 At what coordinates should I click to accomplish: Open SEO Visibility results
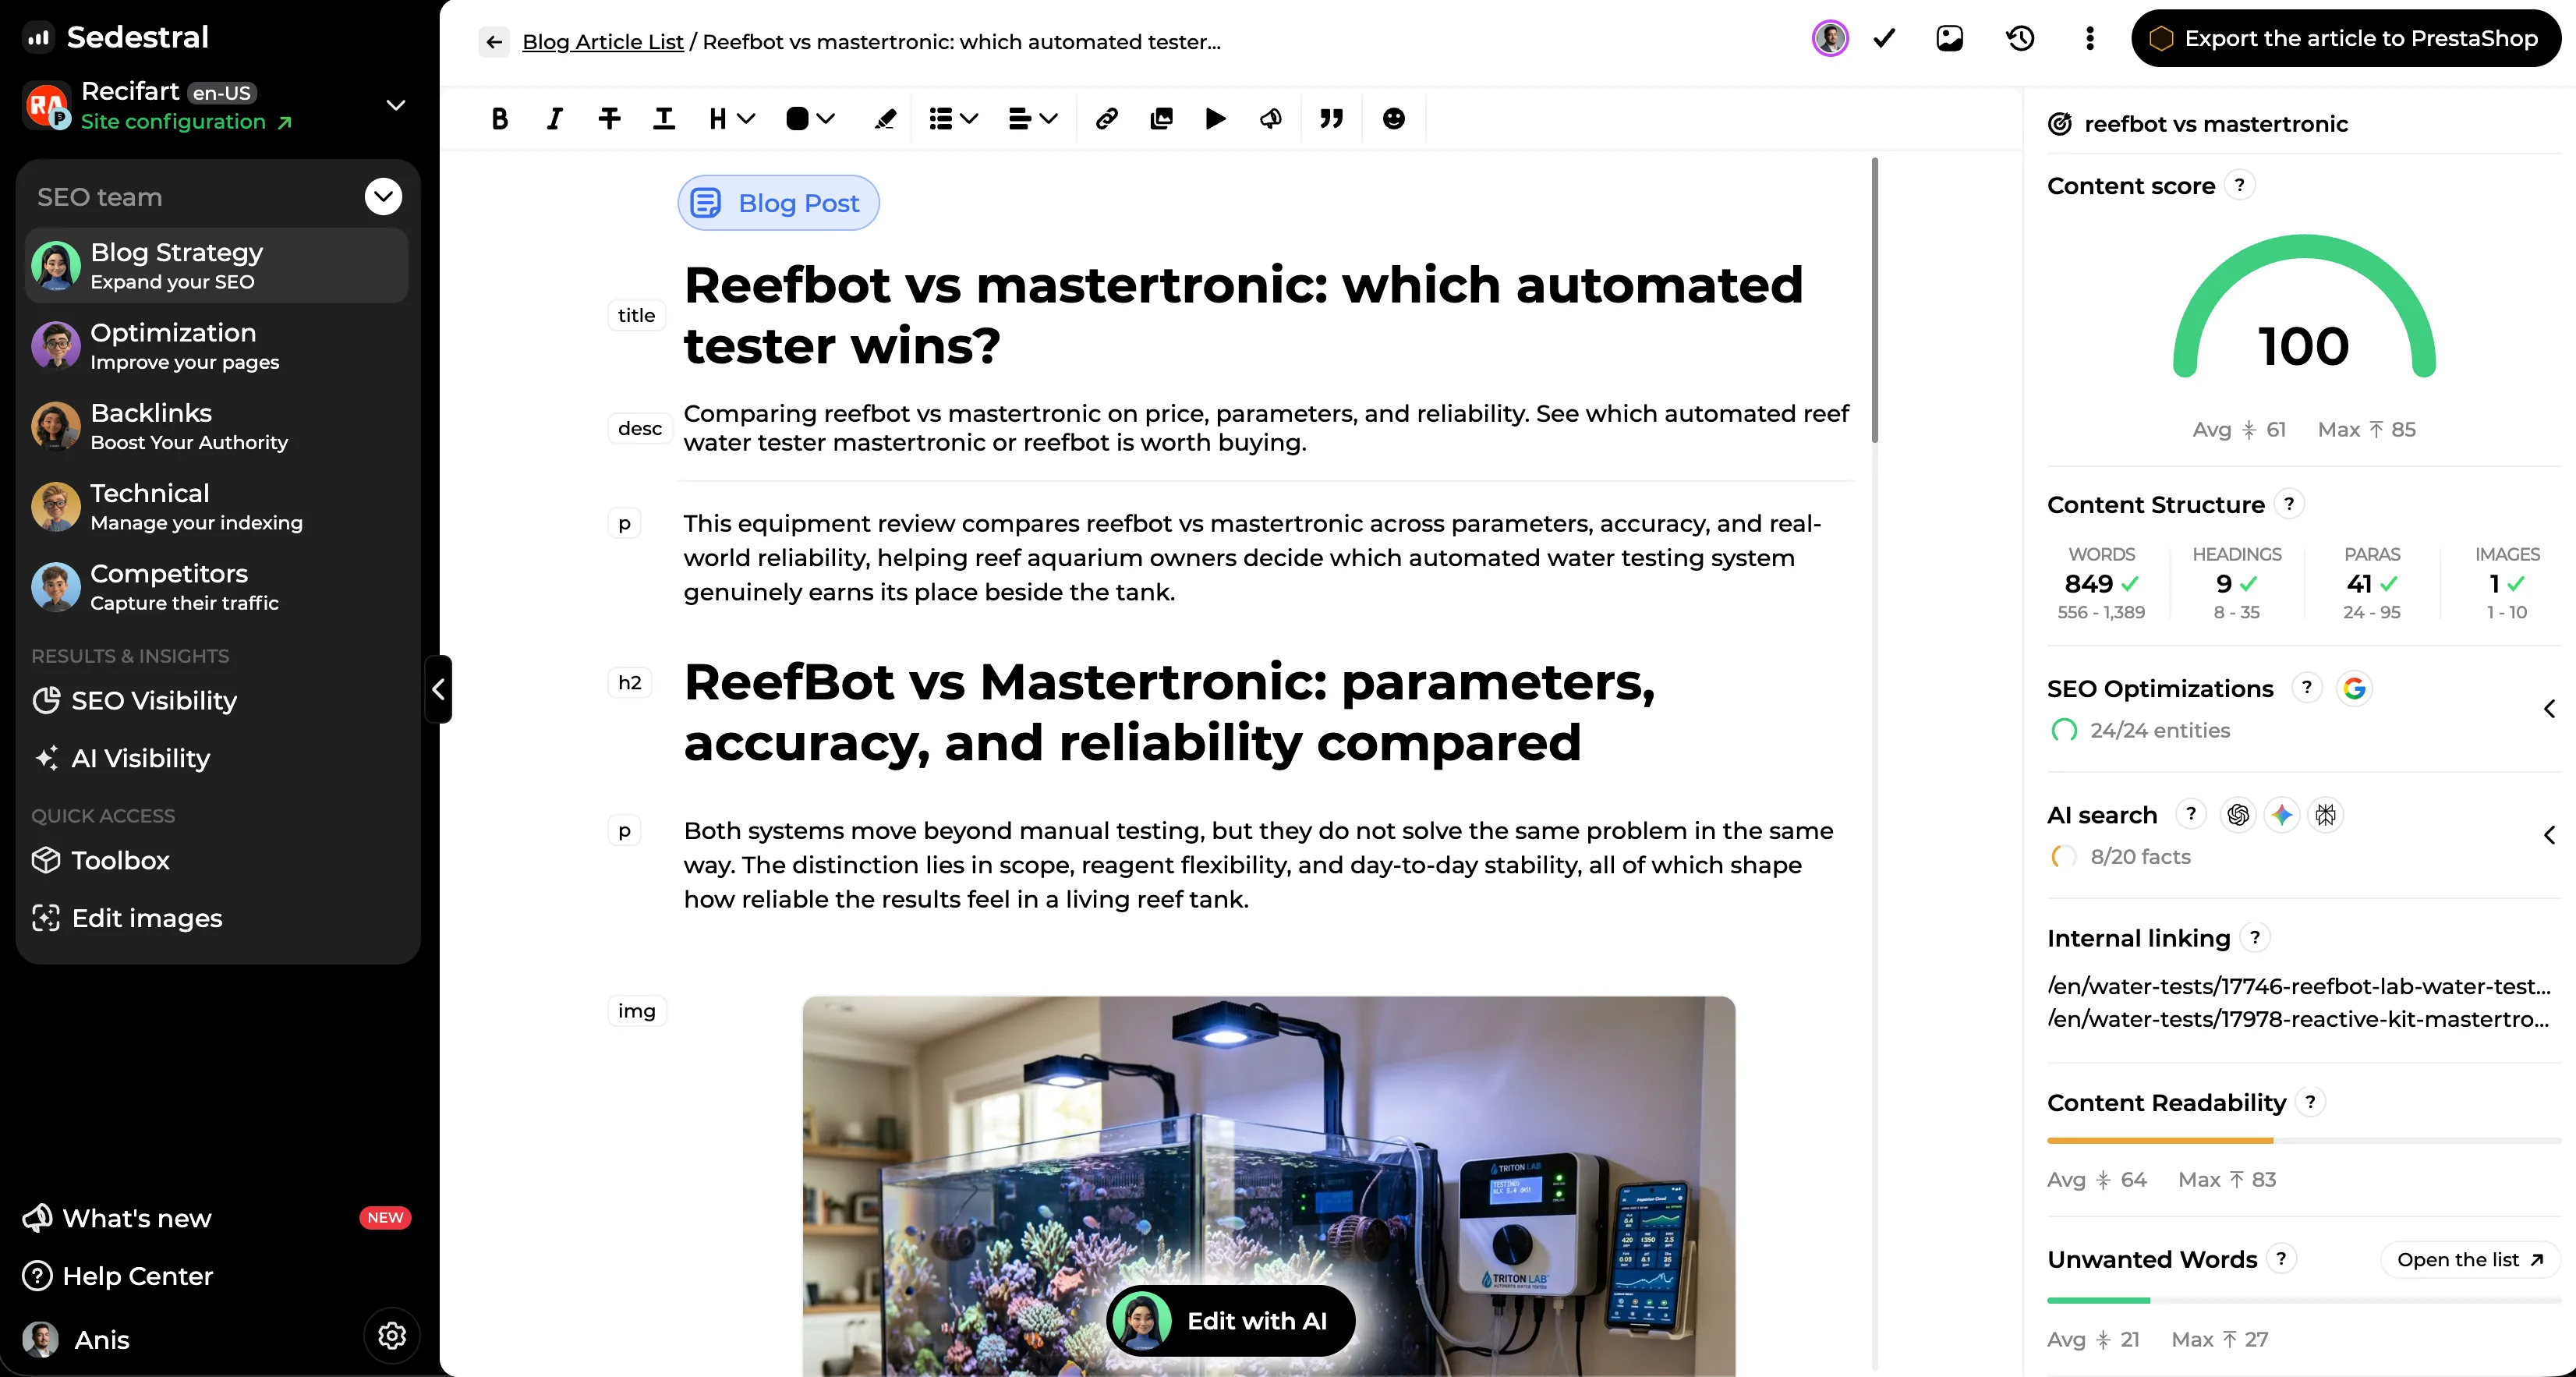click(134, 701)
